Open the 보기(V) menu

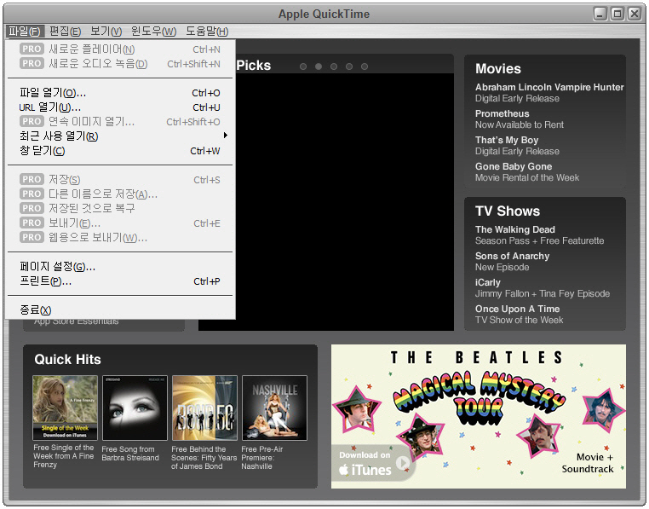(x=106, y=31)
